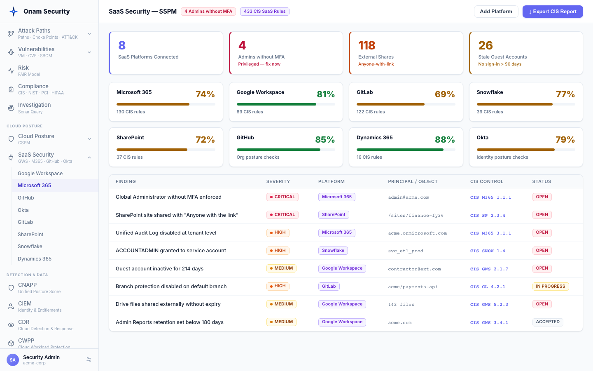Click Export CIS Report button

pos(553,12)
